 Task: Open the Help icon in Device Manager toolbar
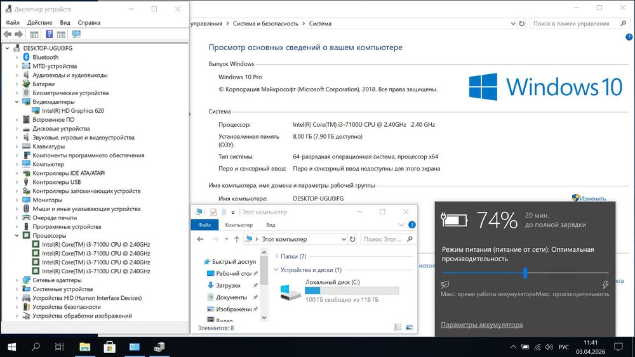[49, 34]
